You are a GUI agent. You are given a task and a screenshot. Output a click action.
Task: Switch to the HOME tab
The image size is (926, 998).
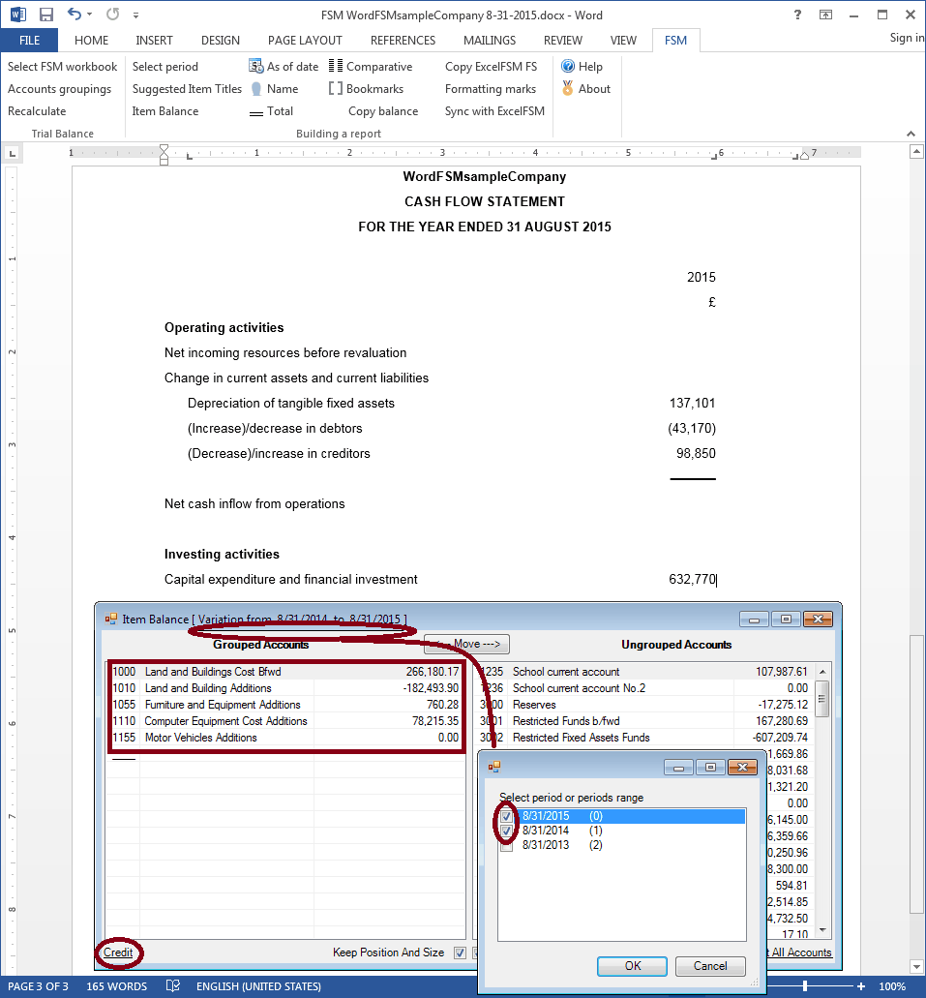coord(91,40)
